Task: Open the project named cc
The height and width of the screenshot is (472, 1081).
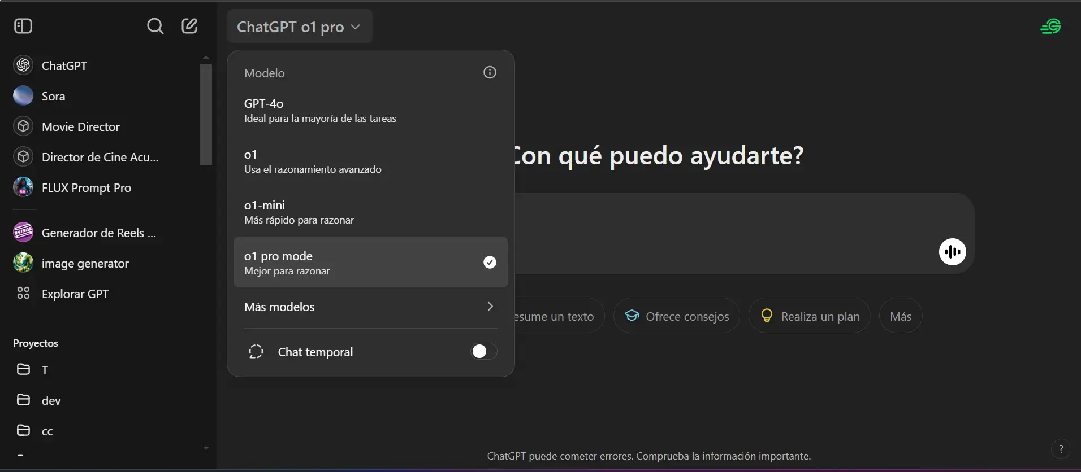Action: pos(47,431)
